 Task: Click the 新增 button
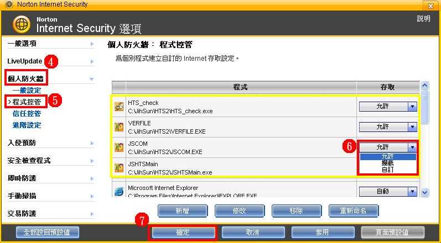[183, 211]
